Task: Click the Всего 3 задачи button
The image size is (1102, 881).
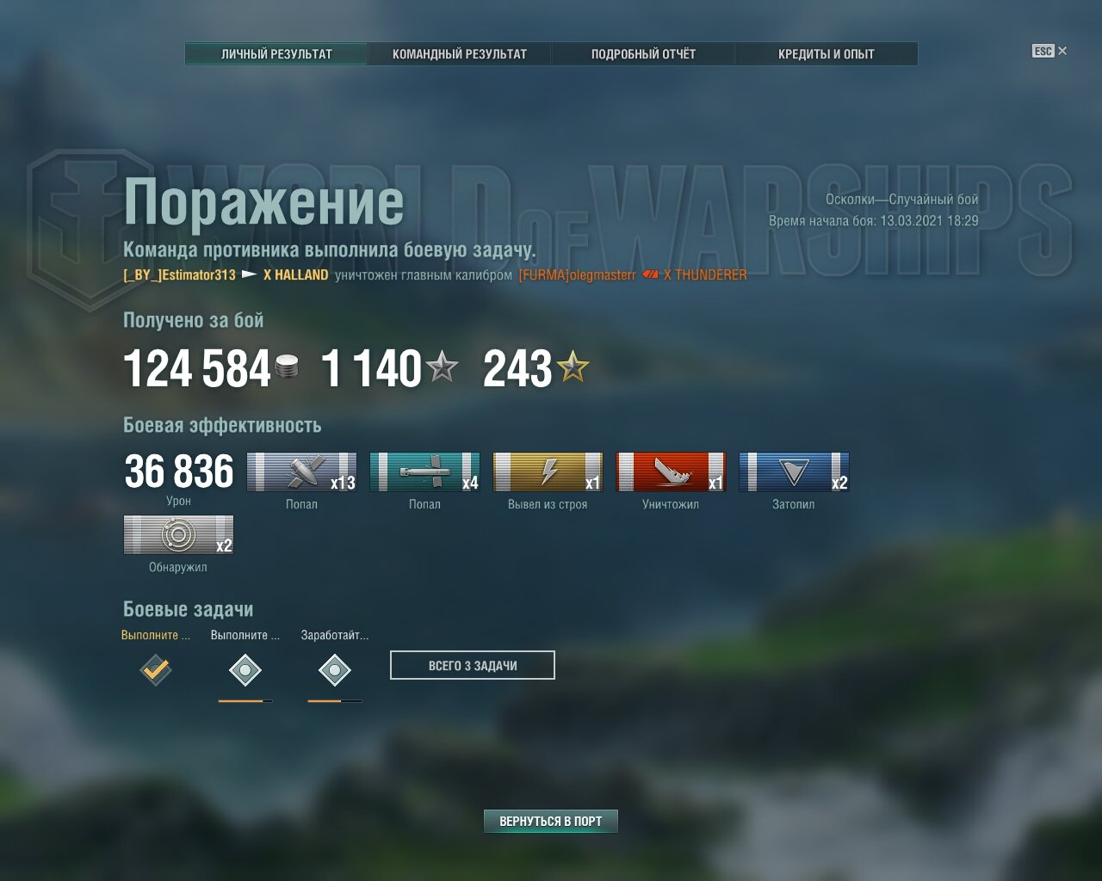Action: (x=473, y=665)
